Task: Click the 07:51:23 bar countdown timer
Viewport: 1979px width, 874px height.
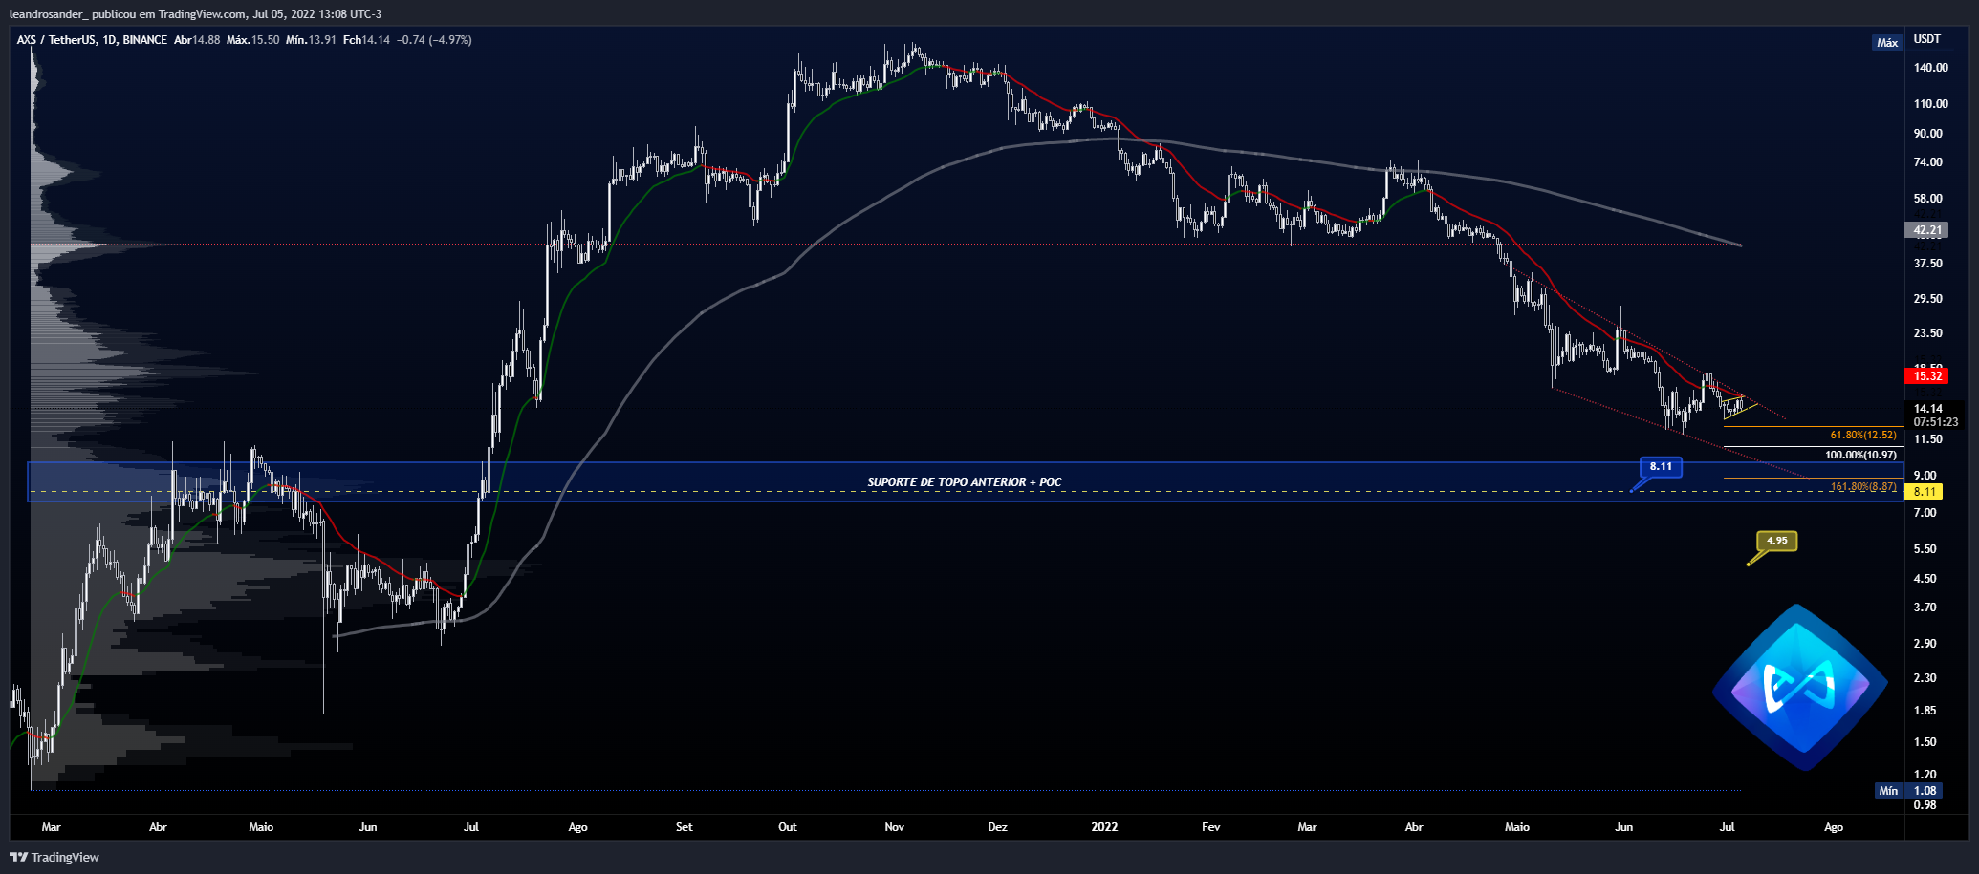Action: coord(1935,422)
